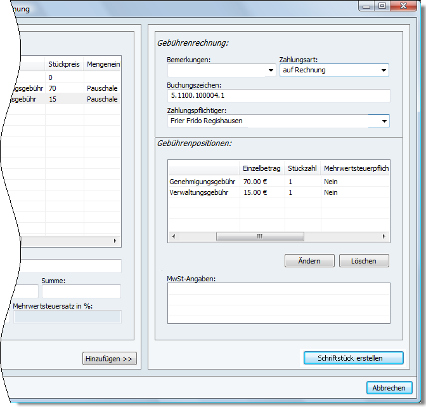426x407 pixels.
Task: Open the Zahlungspflichtiger dropdown list
Action: (x=384, y=121)
